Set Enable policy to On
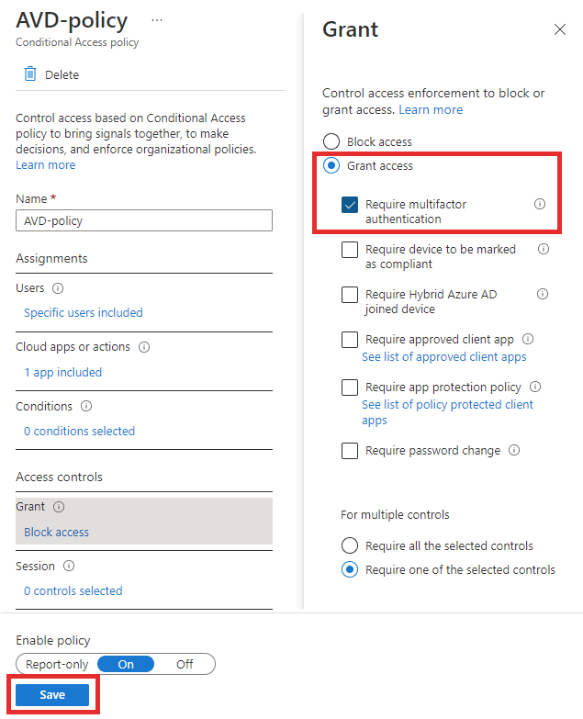The height and width of the screenshot is (719, 583). tap(126, 665)
